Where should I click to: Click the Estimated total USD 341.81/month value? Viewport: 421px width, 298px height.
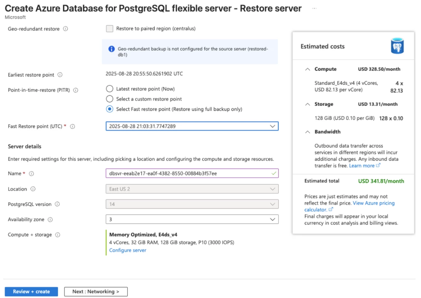(381, 181)
